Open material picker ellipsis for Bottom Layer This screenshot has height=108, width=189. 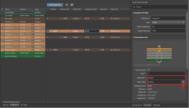click(32, 50)
